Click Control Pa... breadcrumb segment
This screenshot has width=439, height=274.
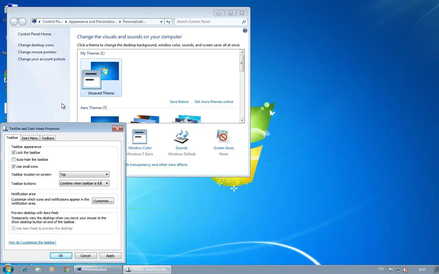52,22
